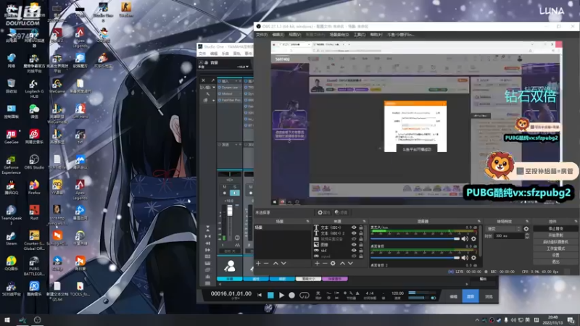Switch to 浏览 view tab in Studio One
This screenshot has height=326, width=580.
[489, 296]
